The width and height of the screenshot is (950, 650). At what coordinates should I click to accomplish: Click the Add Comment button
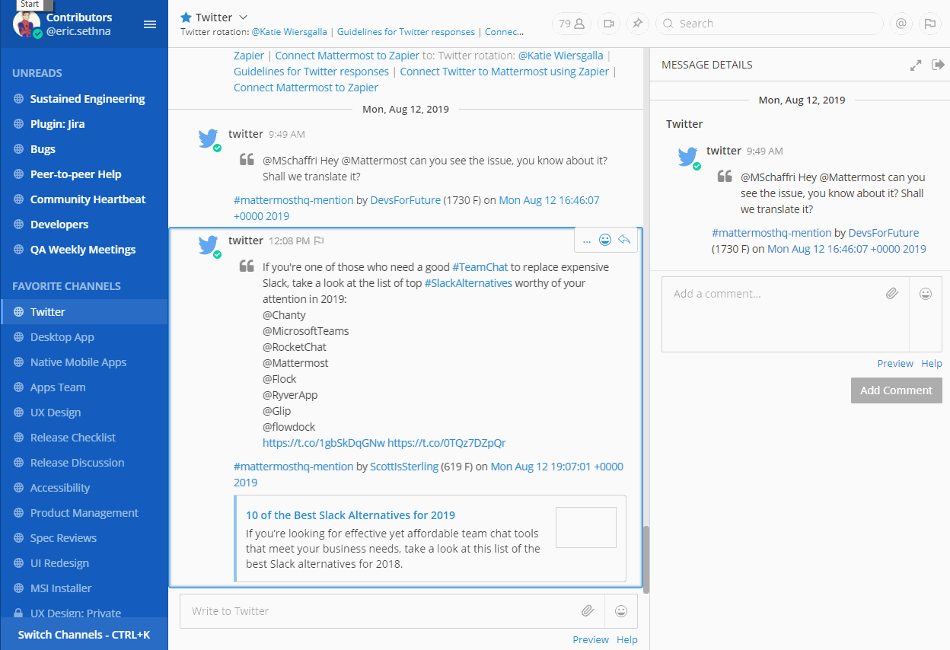click(896, 390)
